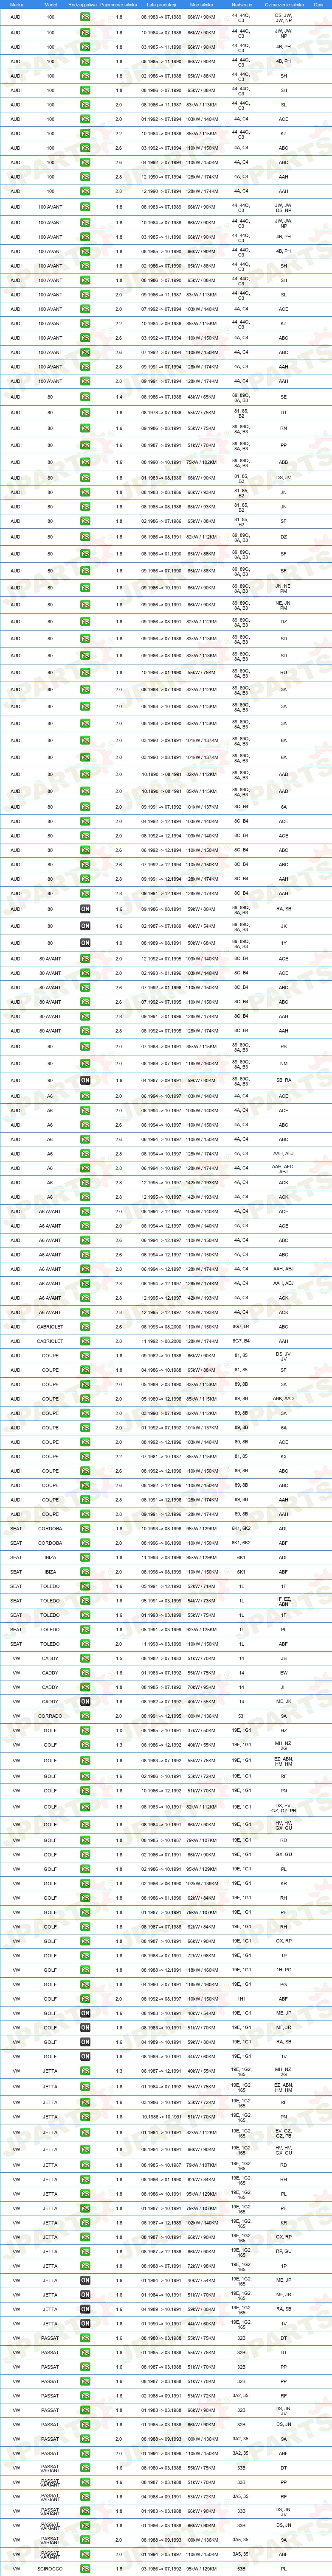
Task: Click the Opis column header
Action: 318,5
